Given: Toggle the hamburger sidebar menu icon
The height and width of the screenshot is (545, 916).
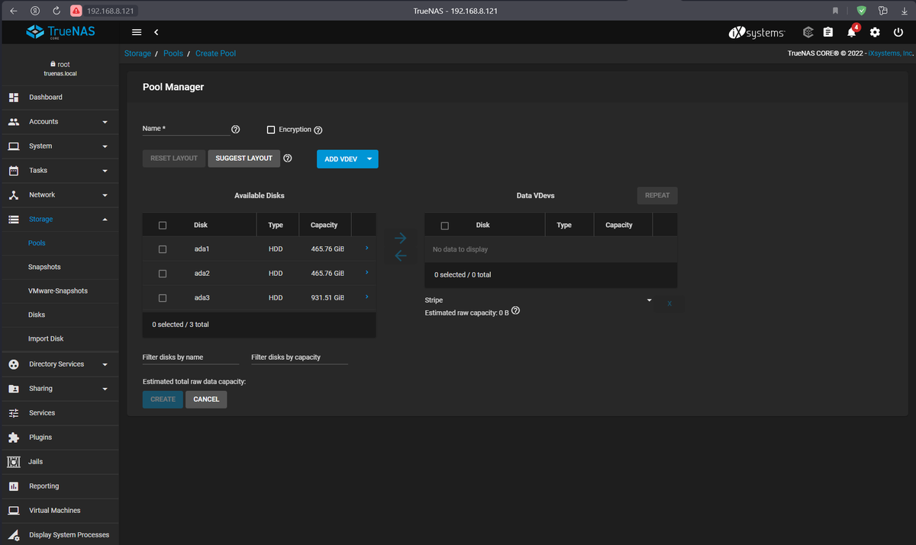Looking at the screenshot, I should point(137,32).
